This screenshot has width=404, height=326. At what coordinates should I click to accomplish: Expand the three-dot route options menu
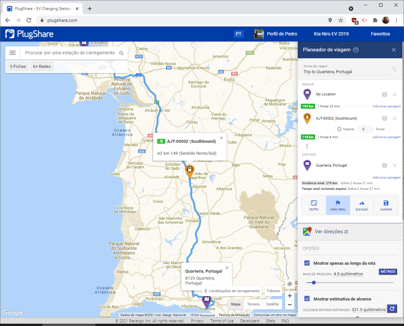[307, 146]
